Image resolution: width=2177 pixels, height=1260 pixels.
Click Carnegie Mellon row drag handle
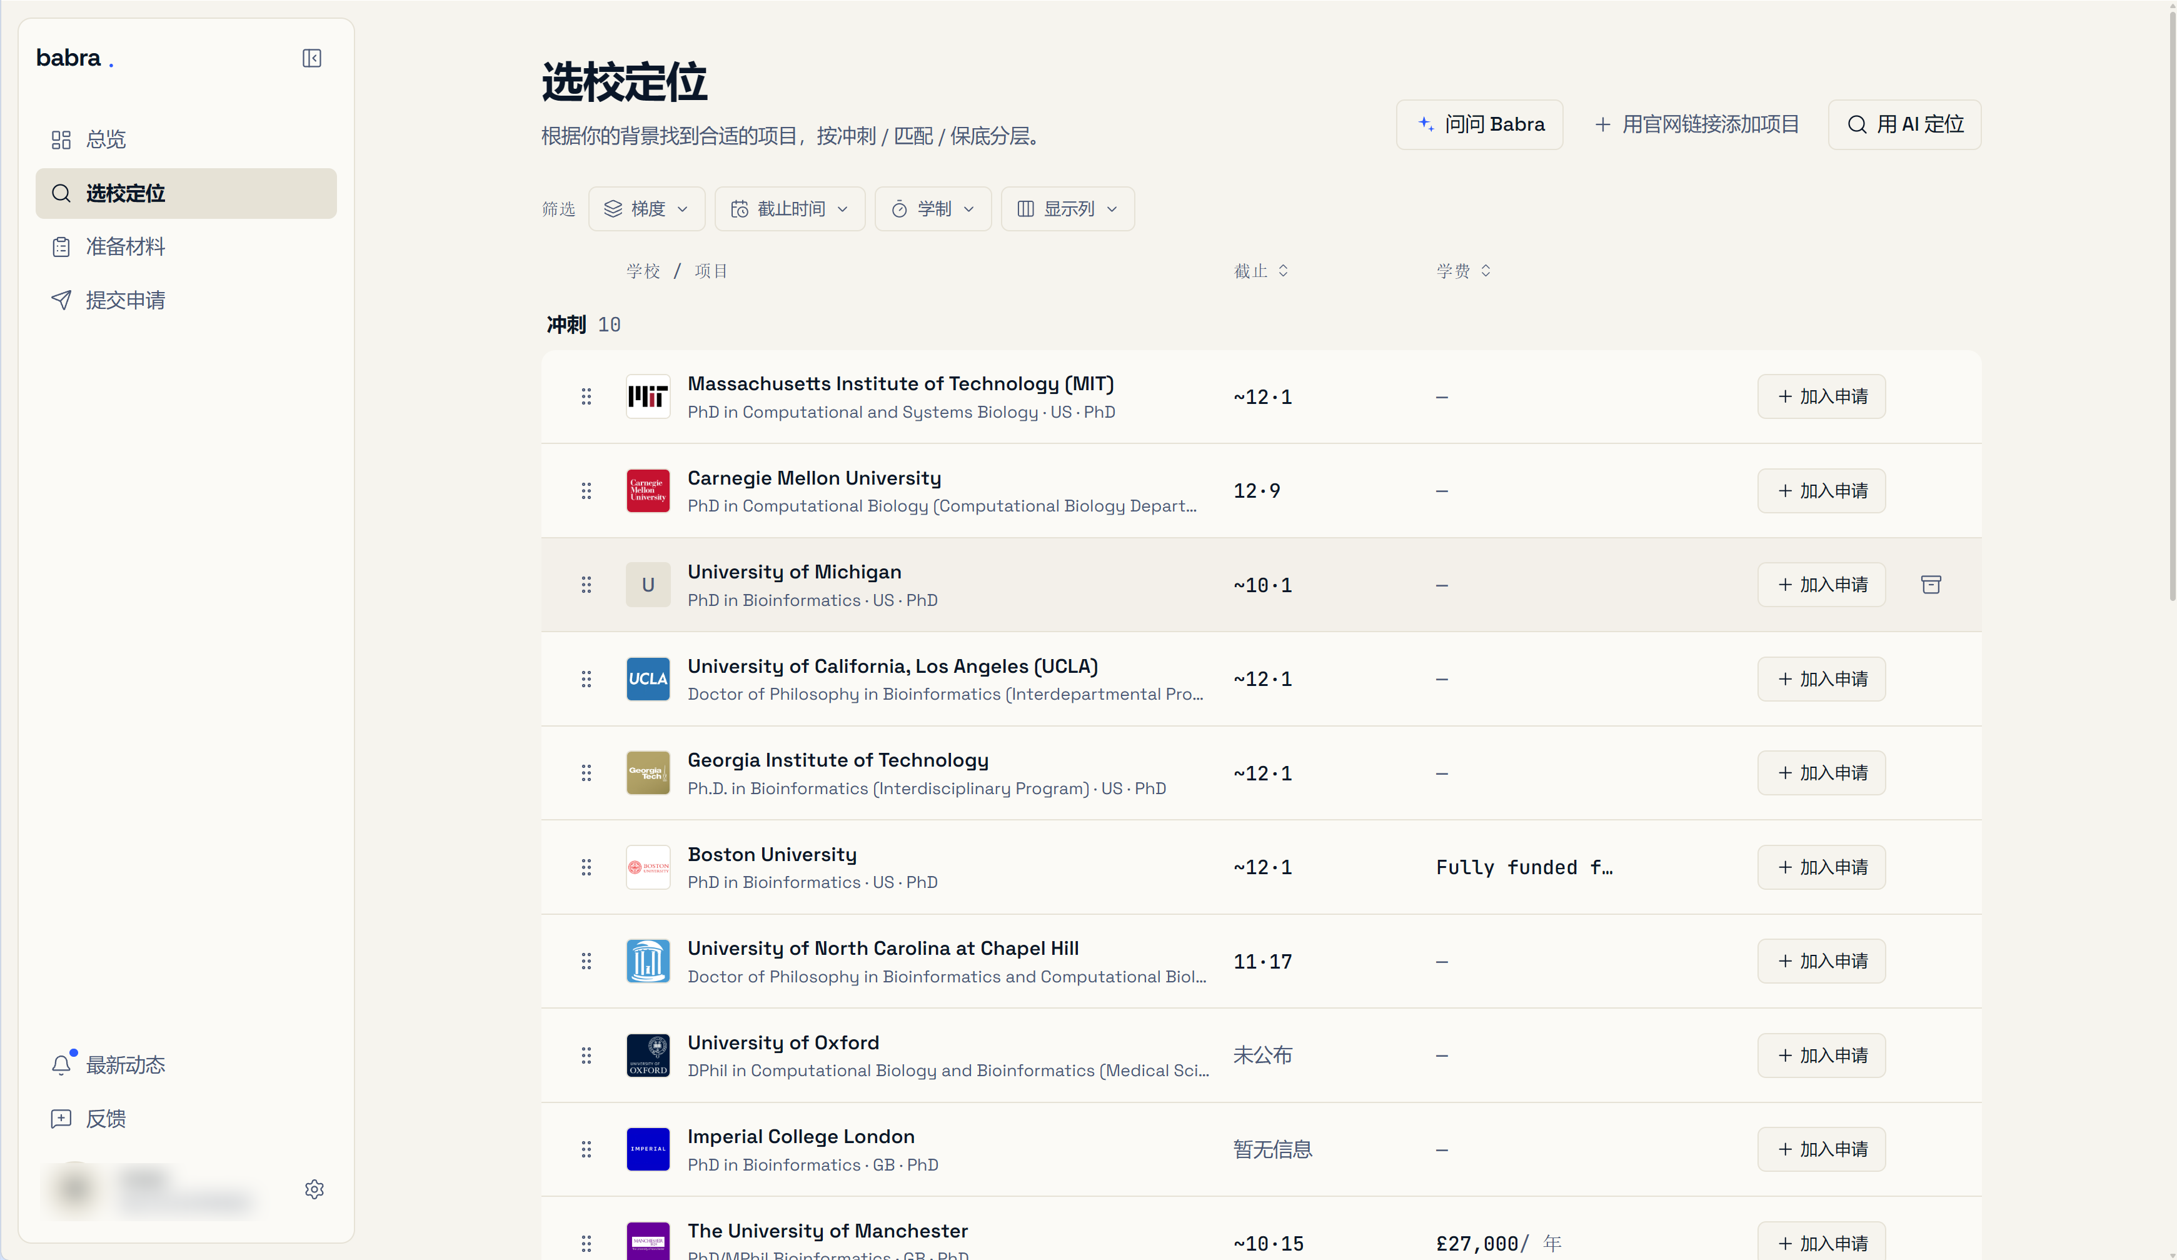tap(586, 491)
